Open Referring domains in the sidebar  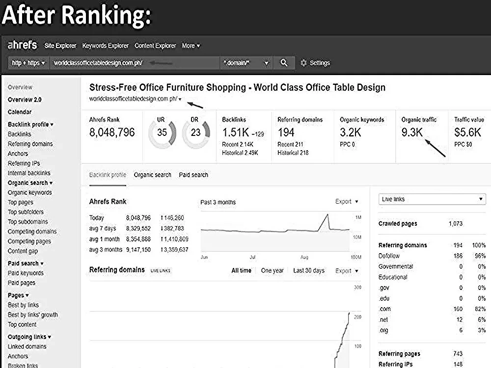[30, 144]
